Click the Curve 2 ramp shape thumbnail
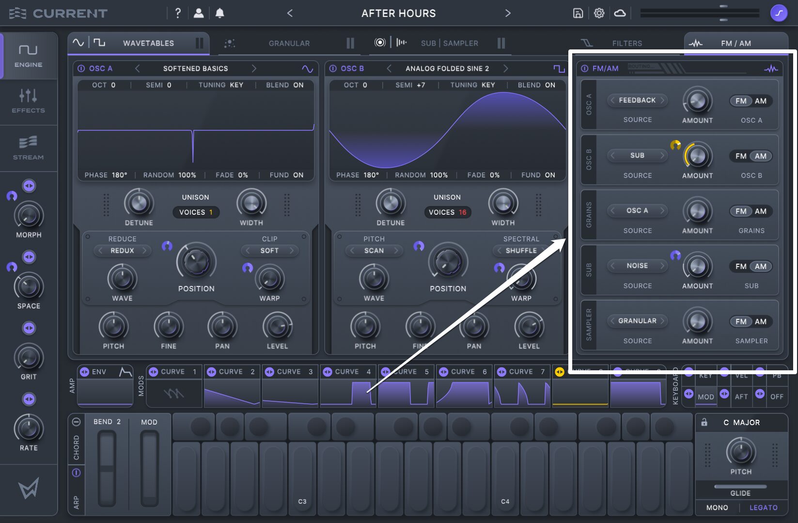 point(232,394)
